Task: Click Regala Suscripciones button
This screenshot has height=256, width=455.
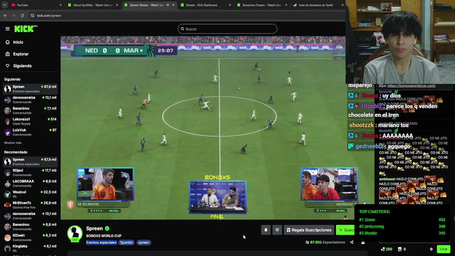Action: [309, 230]
